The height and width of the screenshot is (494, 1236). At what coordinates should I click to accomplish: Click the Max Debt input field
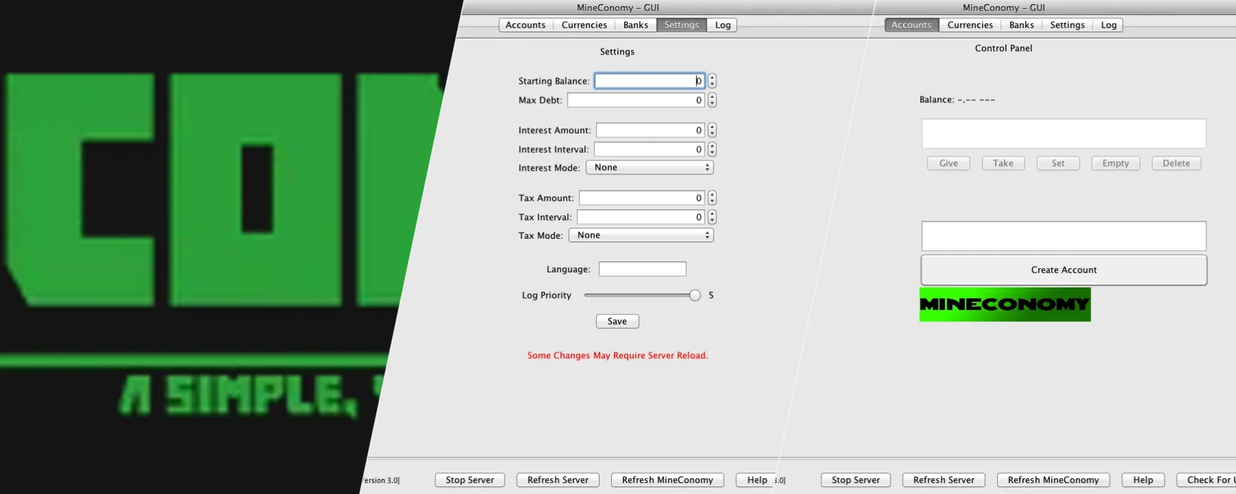tap(636, 100)
